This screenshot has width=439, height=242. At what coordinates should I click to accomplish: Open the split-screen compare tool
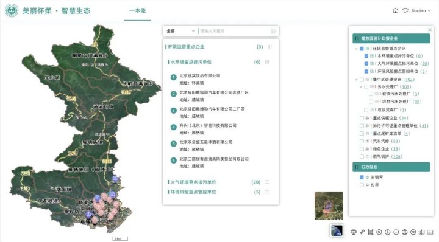pyautogui.click(x=421, y=232)
